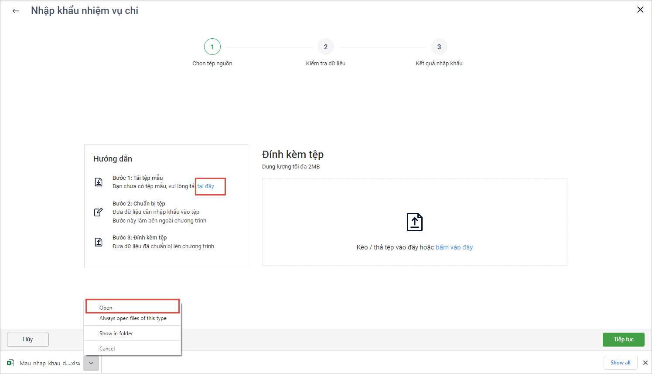Click the back arrow beside the page title
Screen dimensions: 652x374
click(x=16, y=11)
